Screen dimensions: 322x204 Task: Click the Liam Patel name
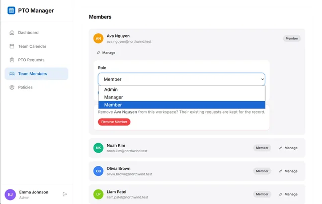(116, 192)
